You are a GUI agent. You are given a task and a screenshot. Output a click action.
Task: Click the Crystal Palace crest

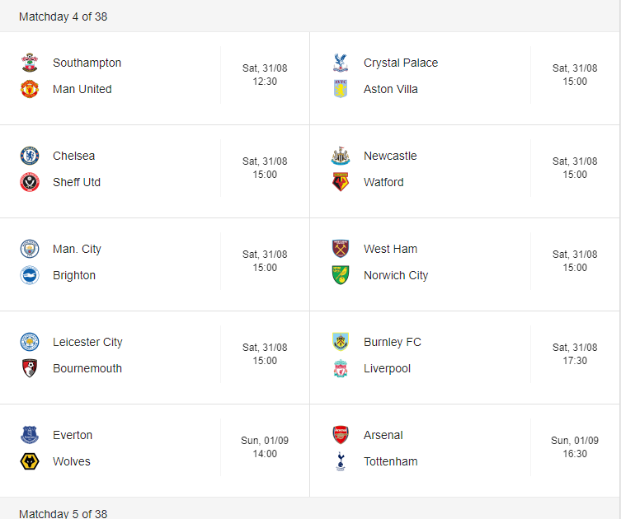click(x=341, y=63)
